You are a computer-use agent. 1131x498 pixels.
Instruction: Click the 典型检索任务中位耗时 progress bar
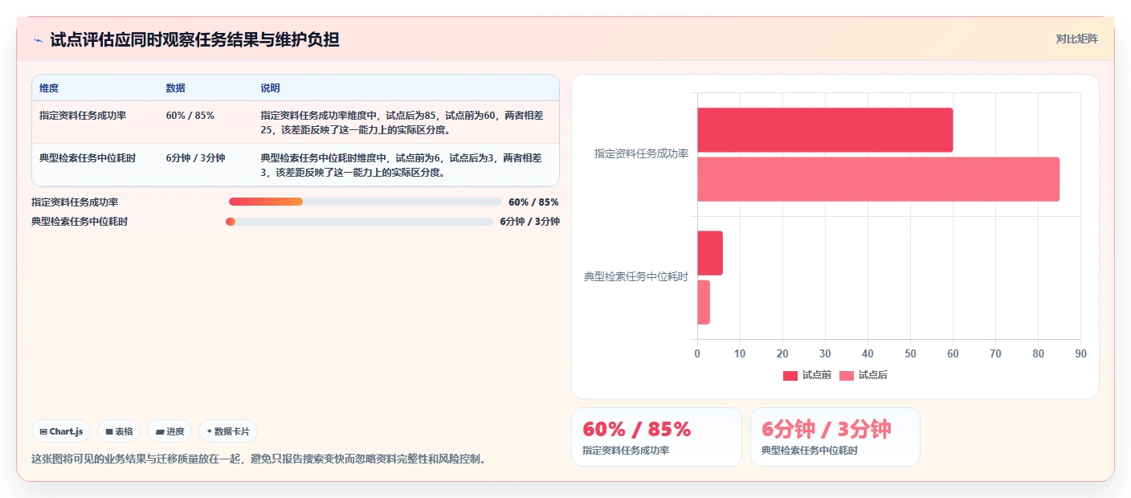[x=359, y=222]
